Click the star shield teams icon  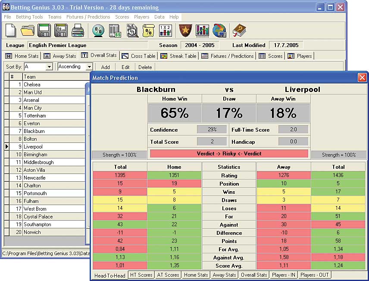[185, 31]
